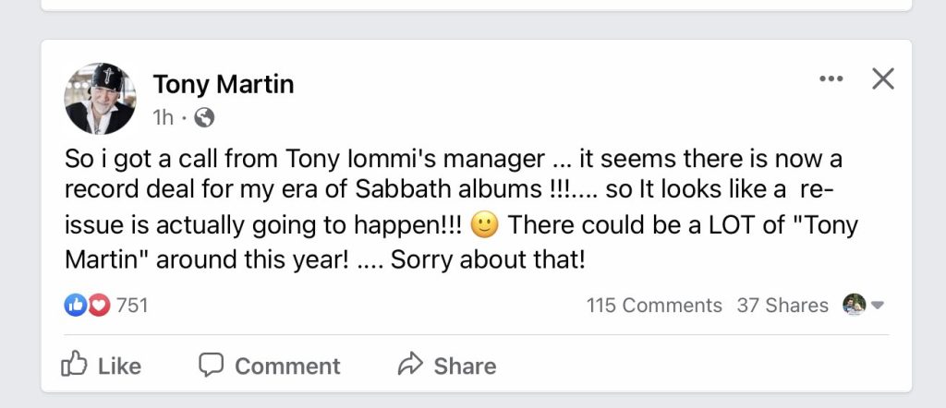Screen dimensions: 946x408
Task: Hide the post with the X button
Action: [x=883, y=80]
